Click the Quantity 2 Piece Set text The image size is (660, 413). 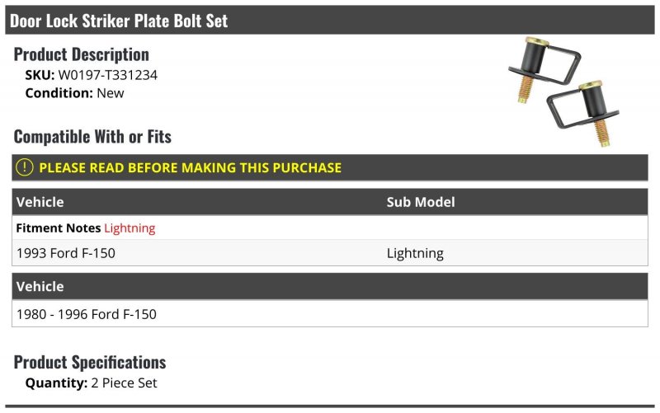pos(91,383)
